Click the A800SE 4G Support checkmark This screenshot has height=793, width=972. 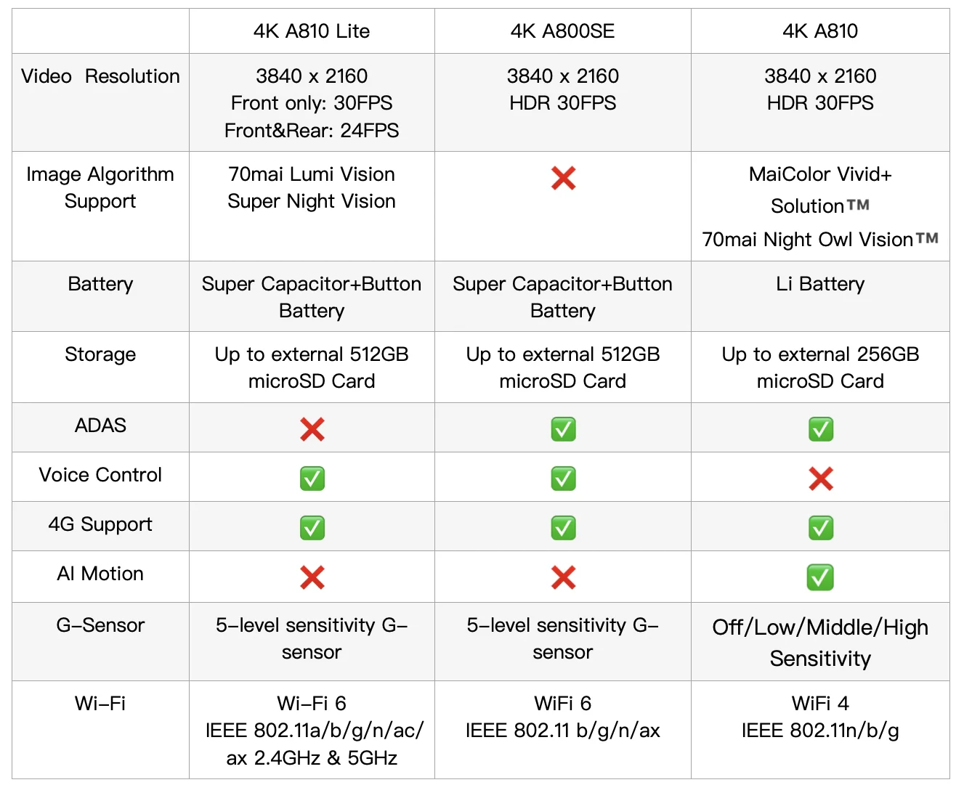[x=563, y=528]
